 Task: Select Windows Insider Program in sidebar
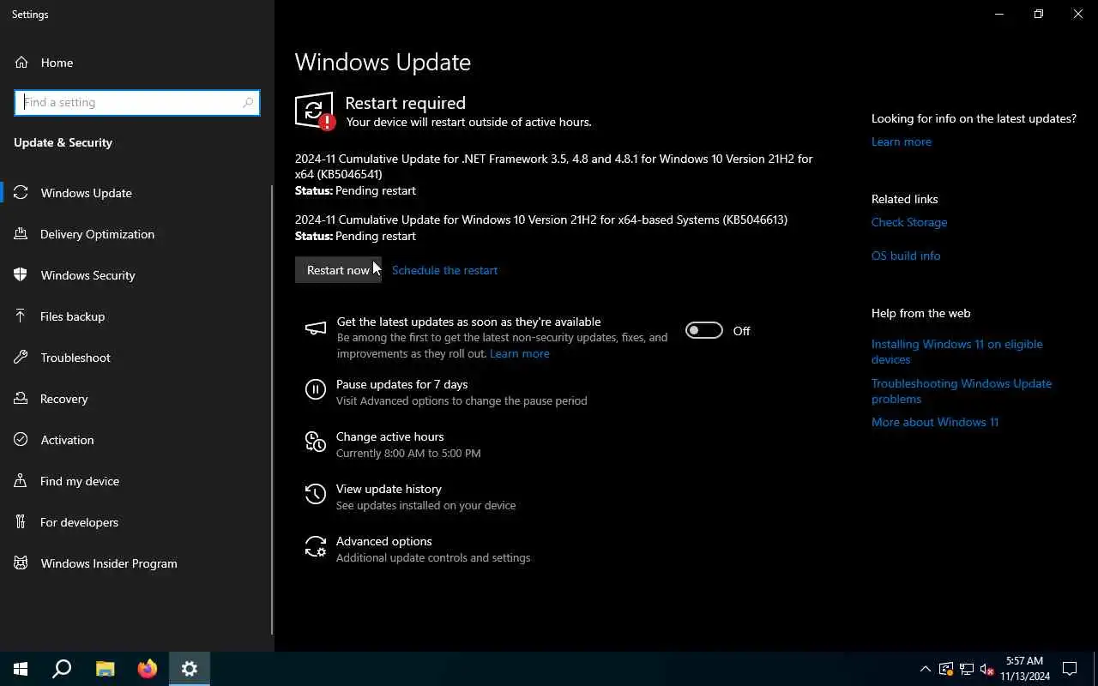[x=137, y=563]
